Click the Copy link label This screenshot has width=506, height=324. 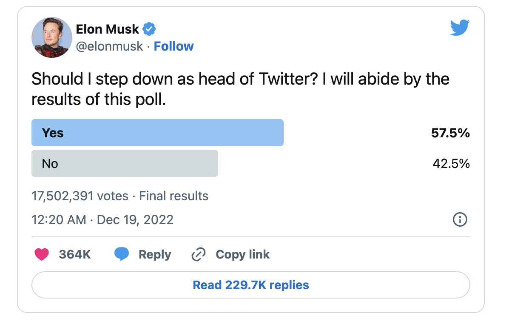click(x=242, y=254)
